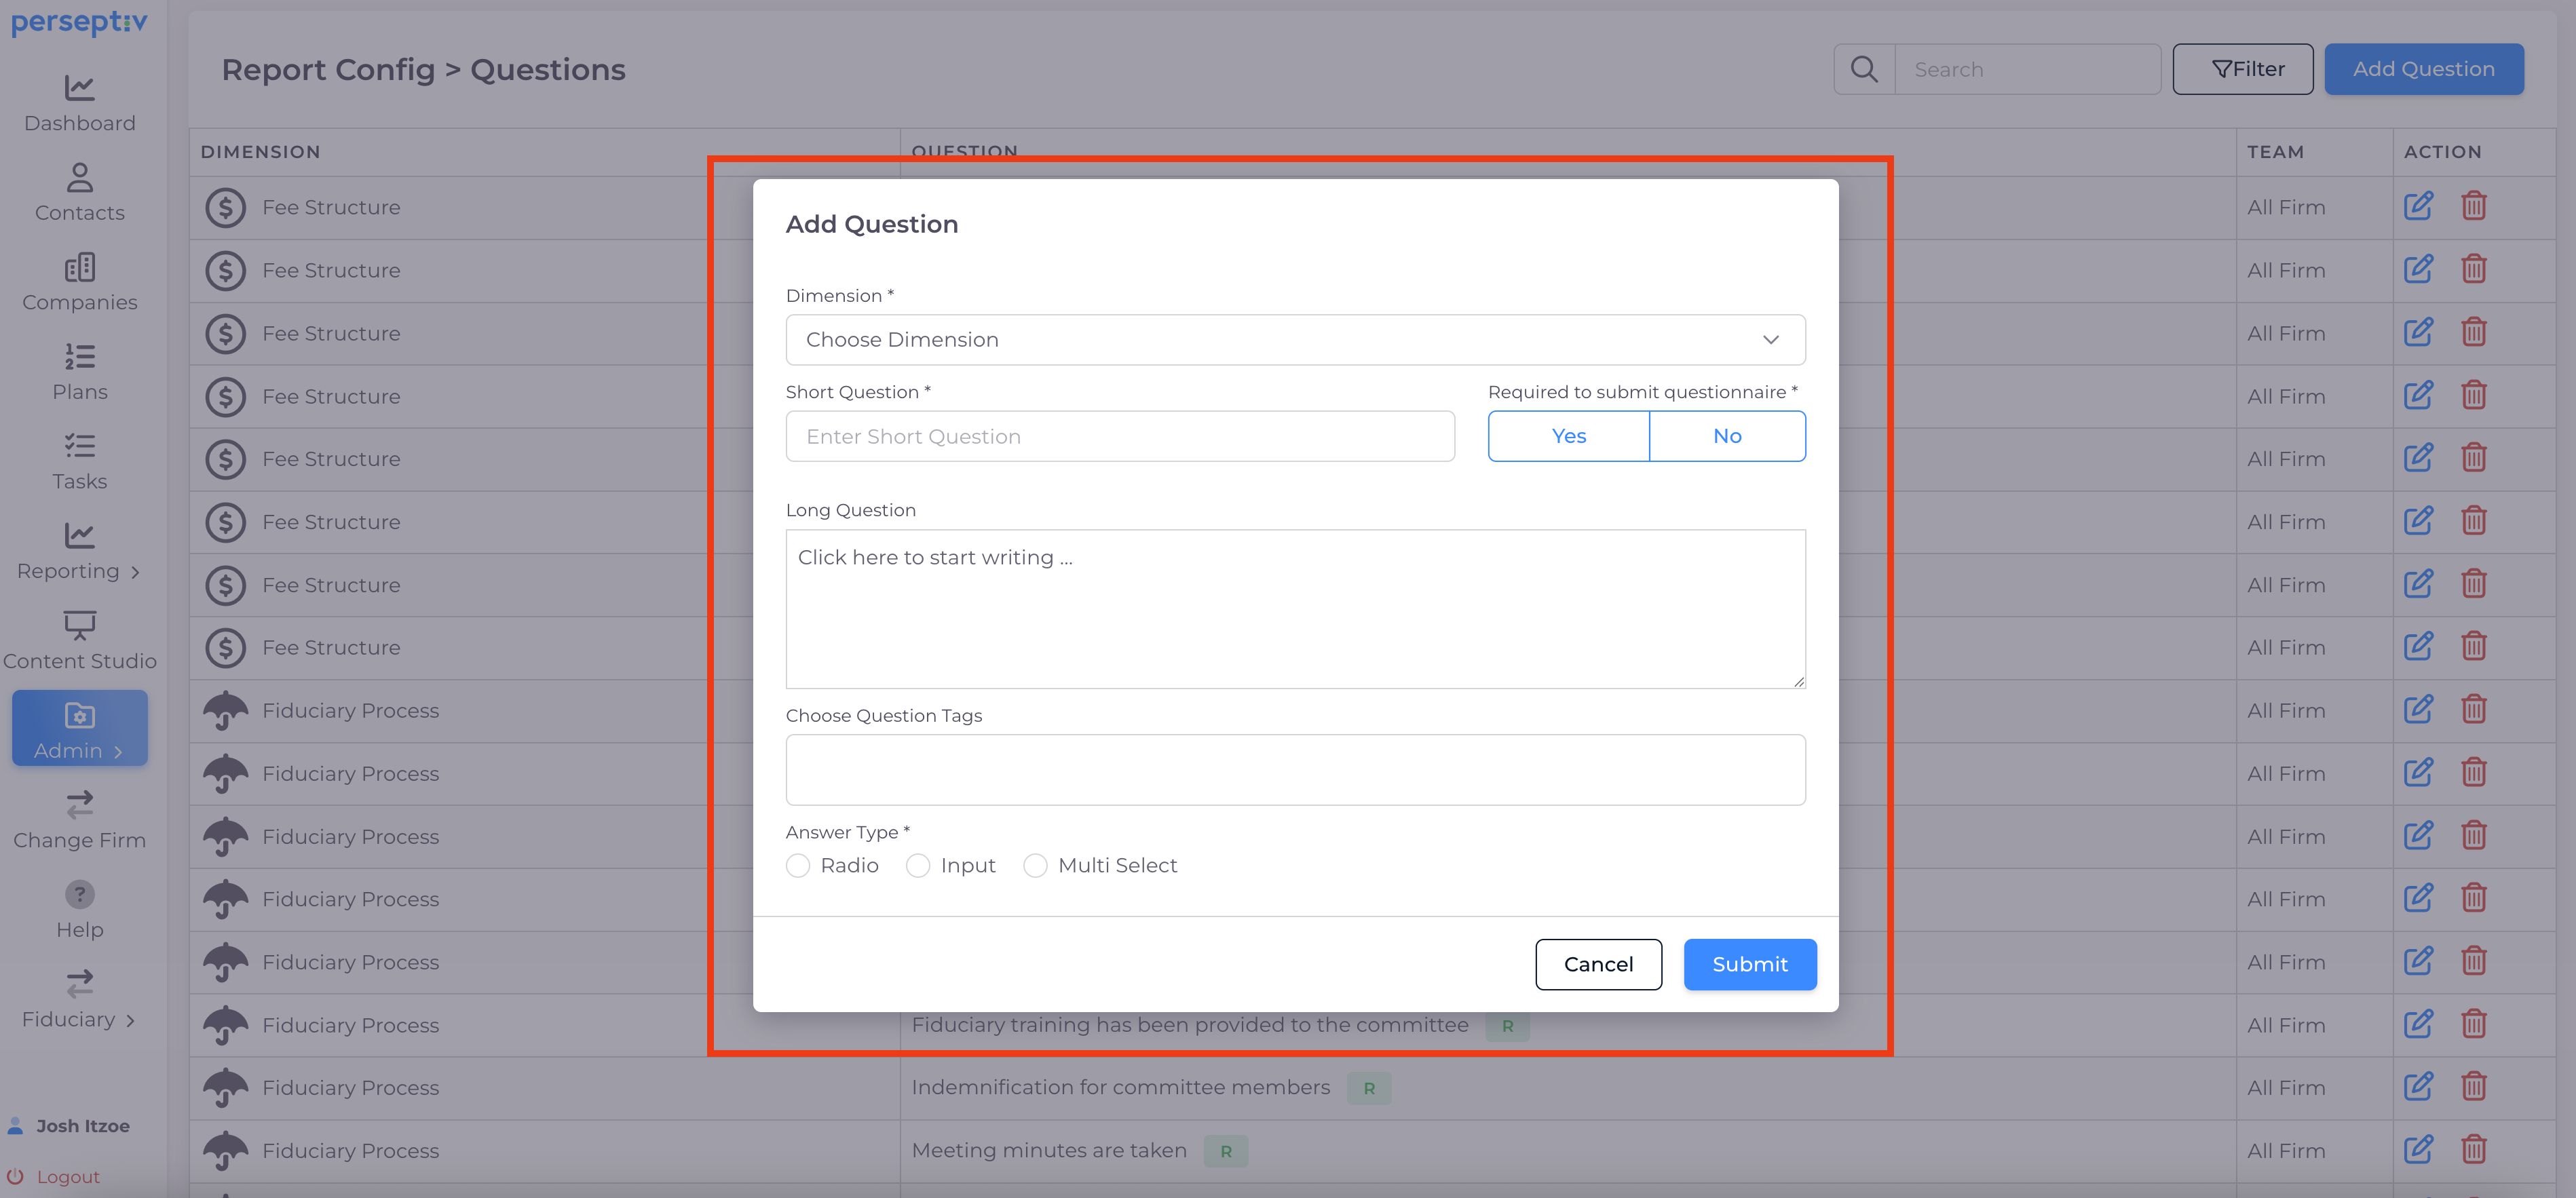Click the search magnifier icon
This screenshot has height=1198, width=2576.
tap(1863, 69)
